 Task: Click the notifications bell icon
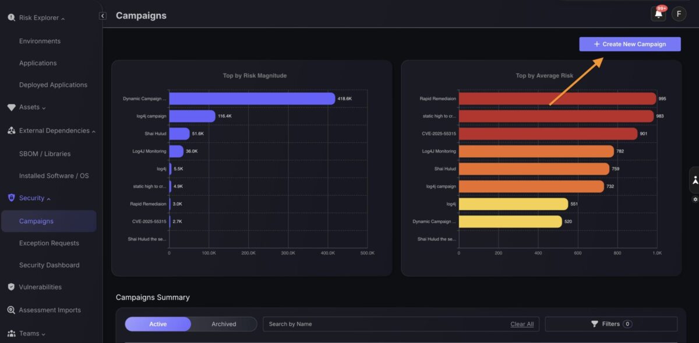658,15
